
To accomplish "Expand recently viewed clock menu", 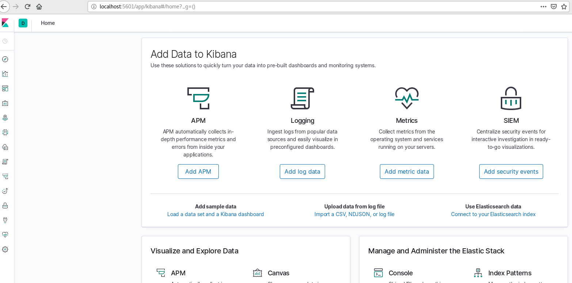I will coord(5,41).
